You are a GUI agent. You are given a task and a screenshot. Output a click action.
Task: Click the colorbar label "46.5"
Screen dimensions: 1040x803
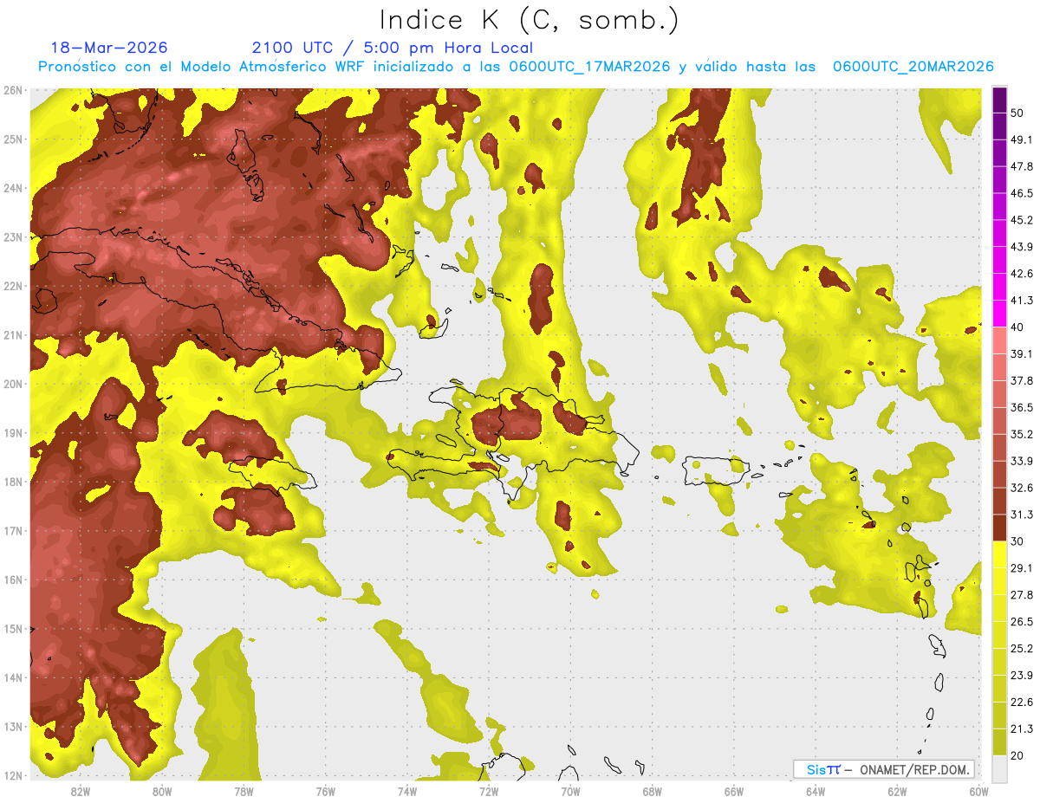click(1022, 193)
